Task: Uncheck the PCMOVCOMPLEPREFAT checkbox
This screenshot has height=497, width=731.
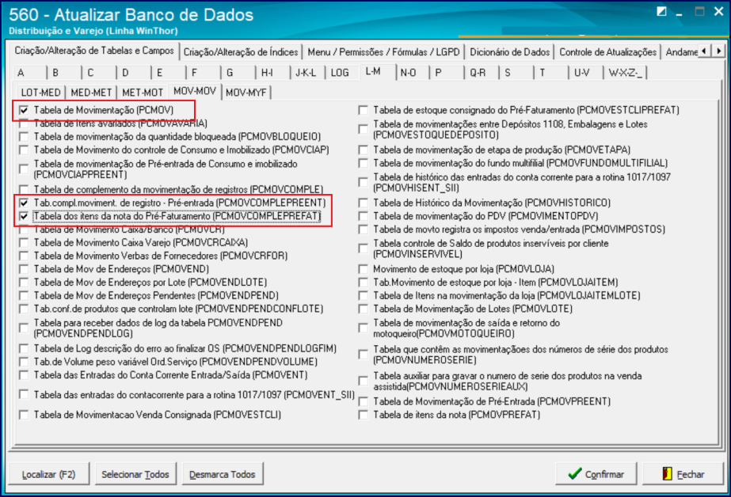Action: [24, 217]
